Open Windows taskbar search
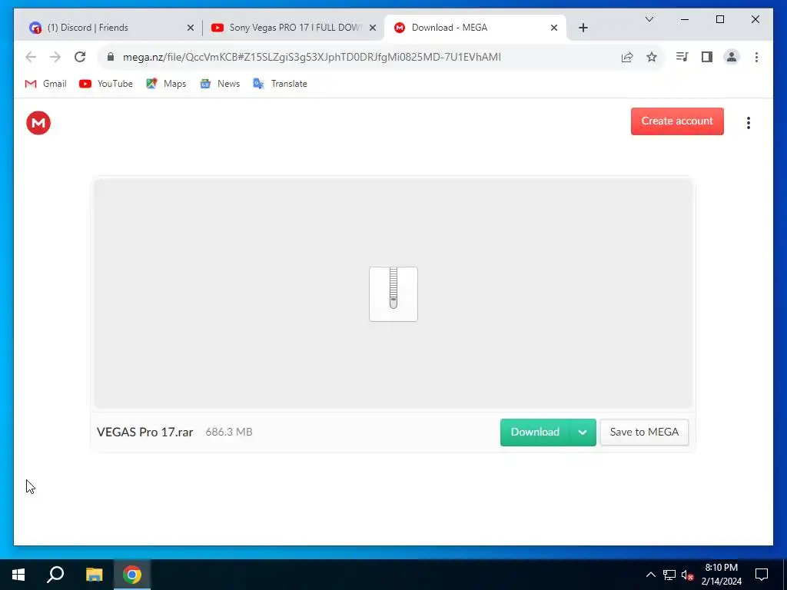 point(55,575)
